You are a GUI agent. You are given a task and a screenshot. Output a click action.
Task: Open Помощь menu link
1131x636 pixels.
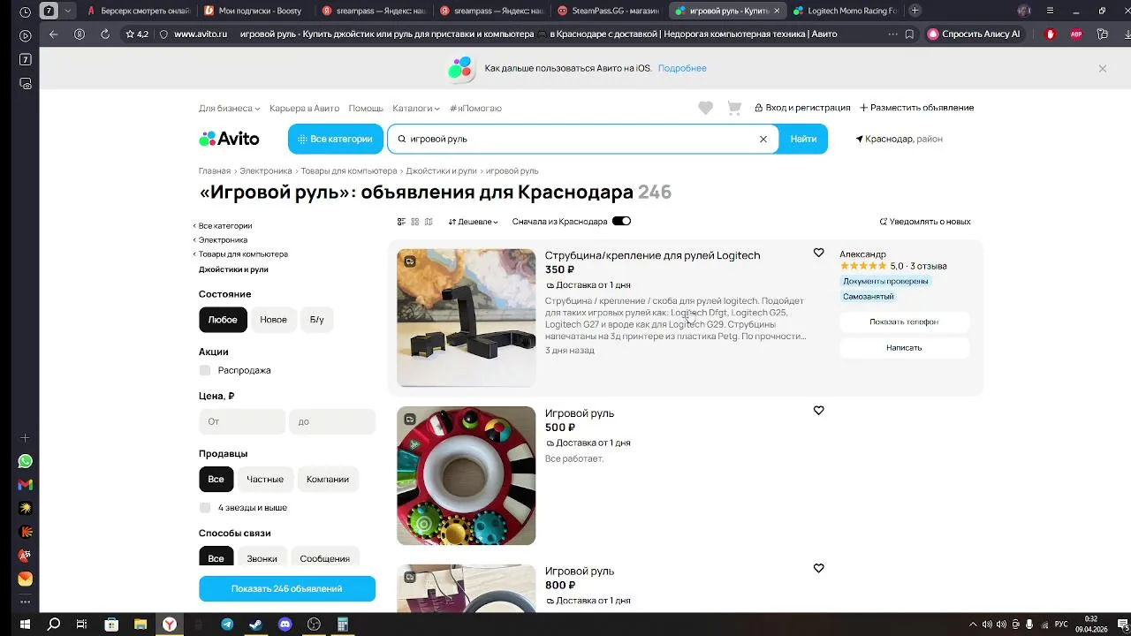[x=366, y=108]
